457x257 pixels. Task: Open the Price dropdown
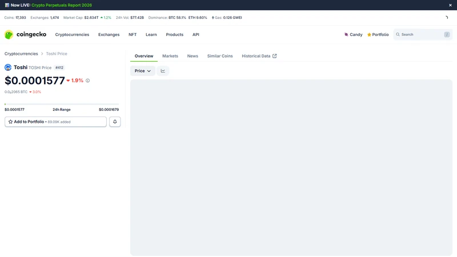coord(142,71)
